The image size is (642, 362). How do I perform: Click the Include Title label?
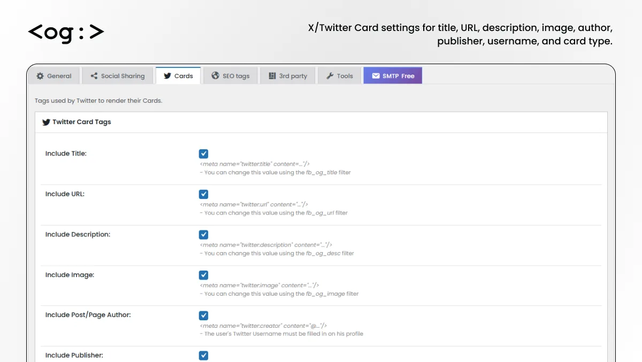tap(66, 153)
